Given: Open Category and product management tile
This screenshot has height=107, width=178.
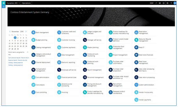Looking at the screenshot, I should pos(41,55).
